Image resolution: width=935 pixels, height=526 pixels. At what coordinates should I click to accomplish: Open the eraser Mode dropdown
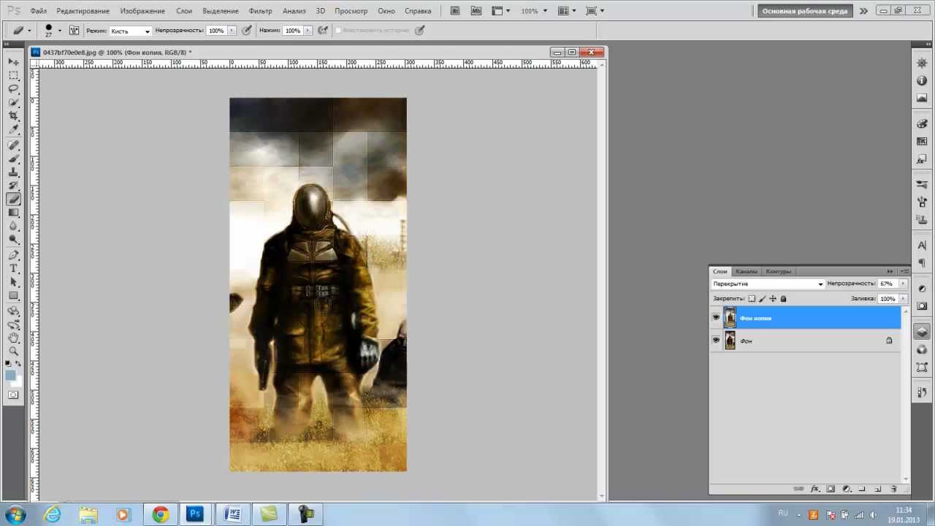[130, 31]
